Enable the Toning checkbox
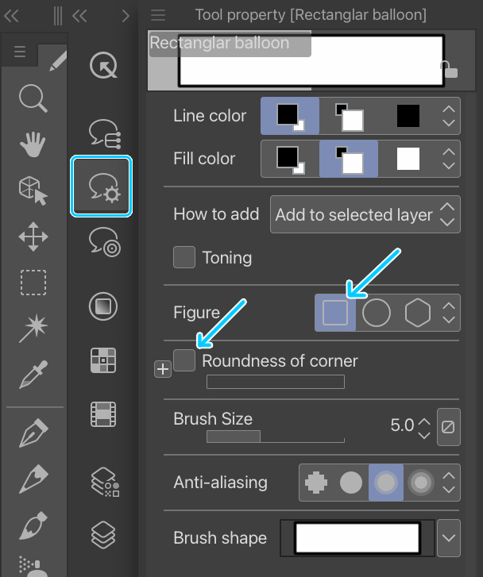The image size is (483, 577). coord(184,257)
